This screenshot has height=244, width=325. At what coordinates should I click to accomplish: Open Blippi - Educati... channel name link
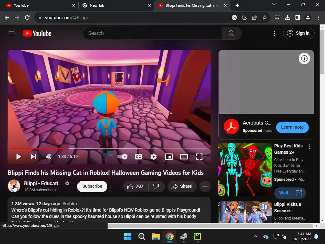[43, 183]
